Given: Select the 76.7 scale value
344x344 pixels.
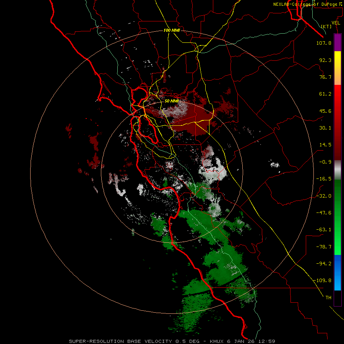Looking at the screenshot, I should coord(325,77).
